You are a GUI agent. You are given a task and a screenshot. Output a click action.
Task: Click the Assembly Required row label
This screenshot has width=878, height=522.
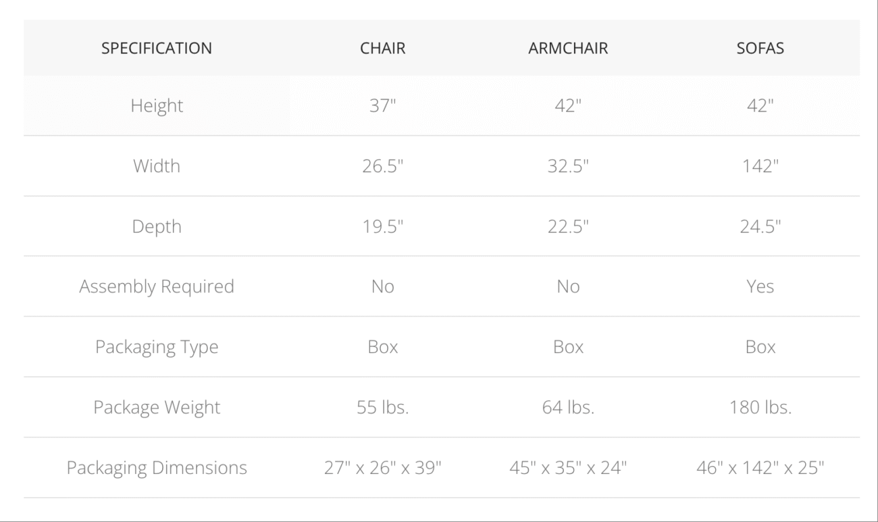(157, 286)
